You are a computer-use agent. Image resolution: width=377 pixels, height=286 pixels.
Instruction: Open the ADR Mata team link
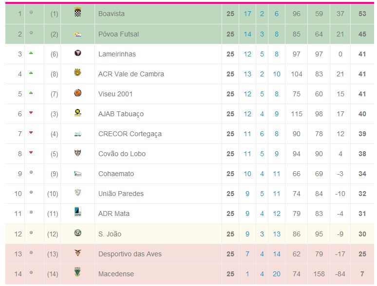point(114,214)
